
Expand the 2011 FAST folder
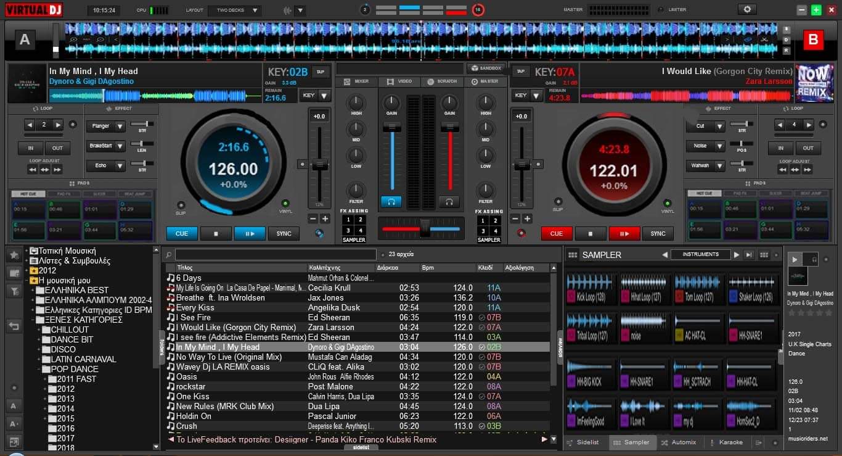pos(46,379)
